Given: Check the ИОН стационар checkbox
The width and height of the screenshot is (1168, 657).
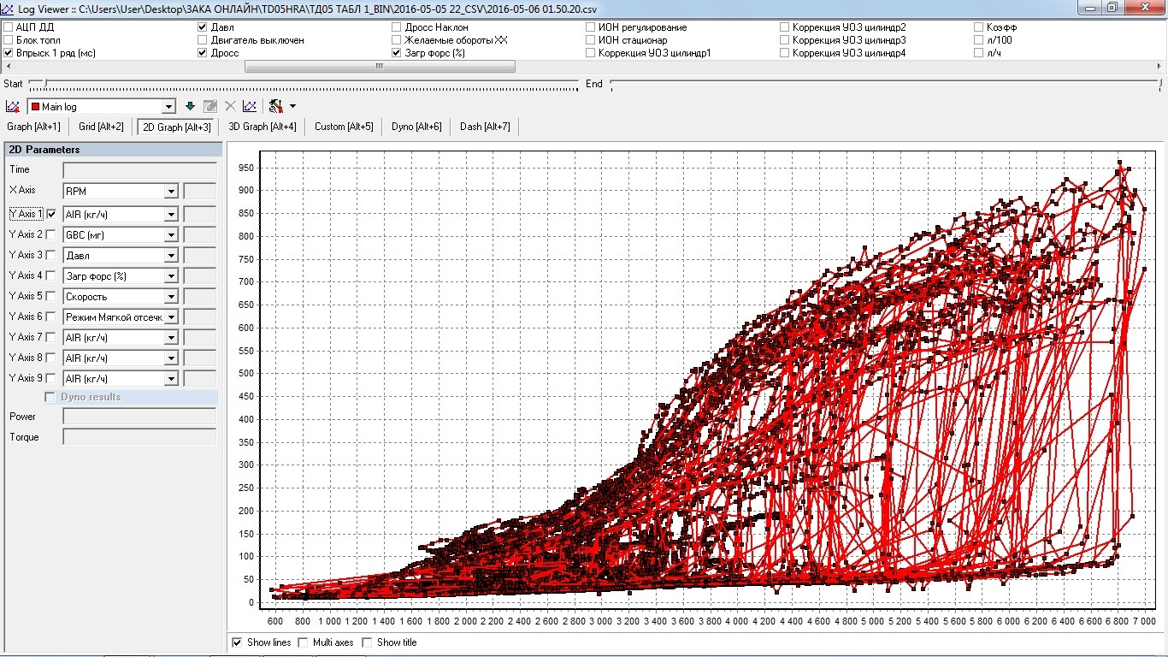Looking at the screenshot, I should [591, 40].
